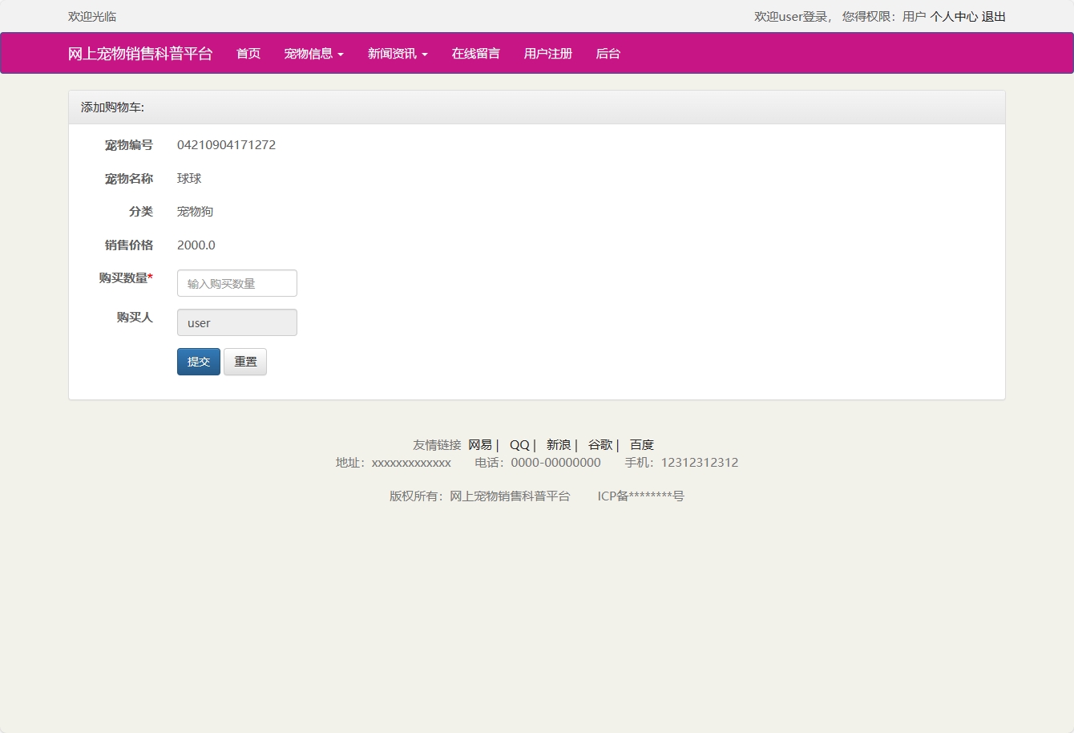Focus the 购买数量 input field
The height and width of the screenshot is (733, 1074).
(x=237, y=283)
